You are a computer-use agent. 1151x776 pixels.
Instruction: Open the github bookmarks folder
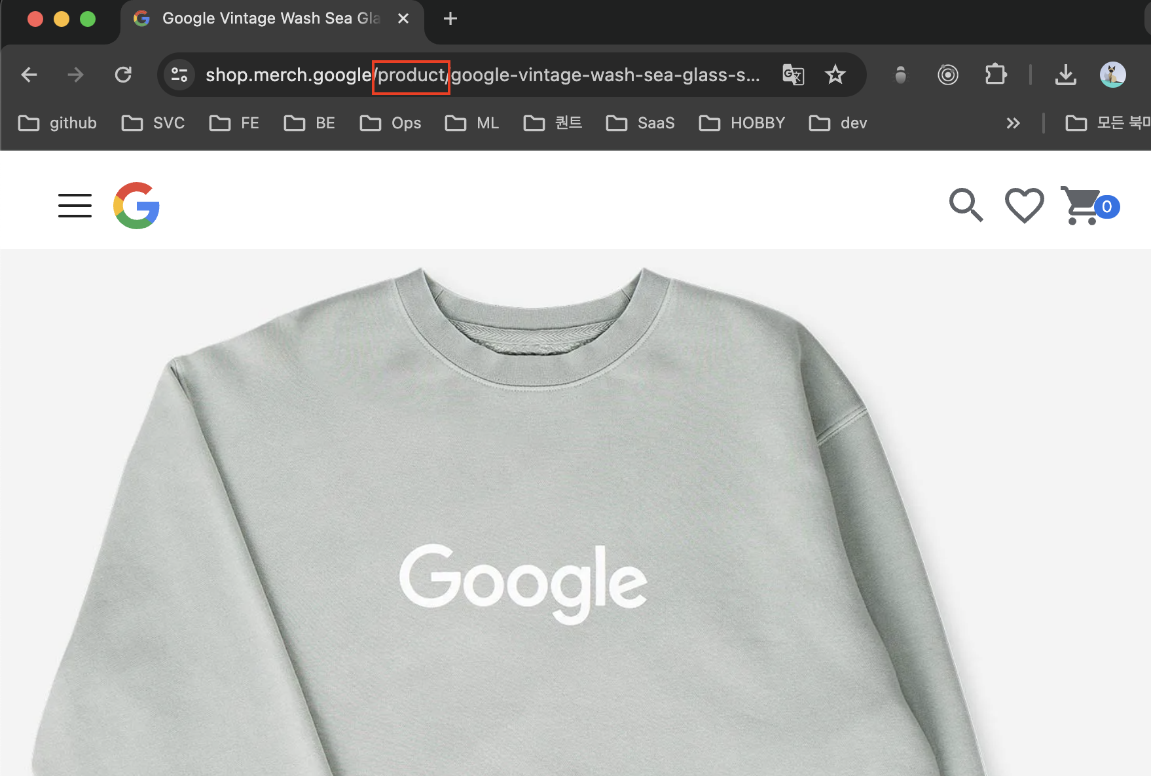coord(58,123)
